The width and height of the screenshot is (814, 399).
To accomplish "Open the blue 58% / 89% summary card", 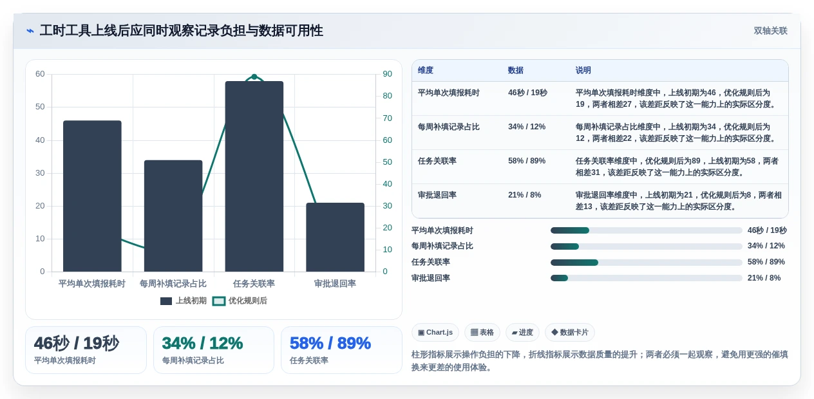I will [341, 350].
